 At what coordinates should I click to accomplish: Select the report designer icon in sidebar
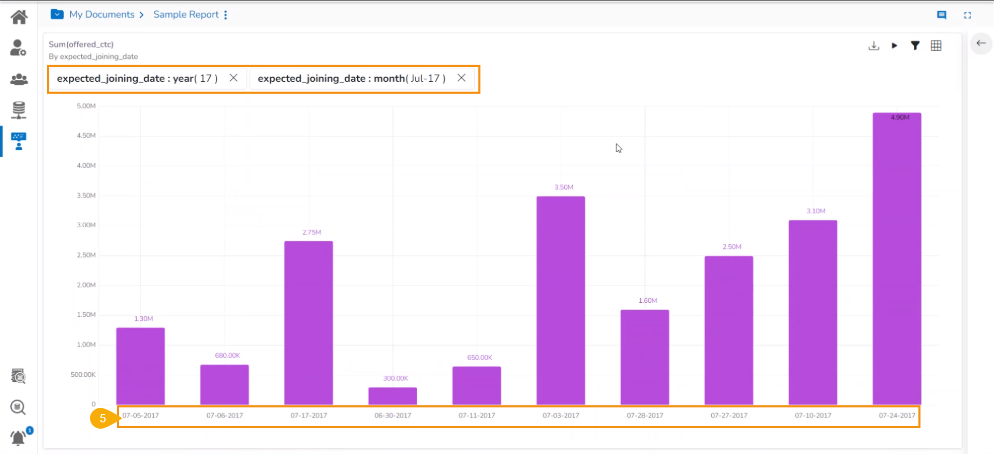[x=19, y=141]
